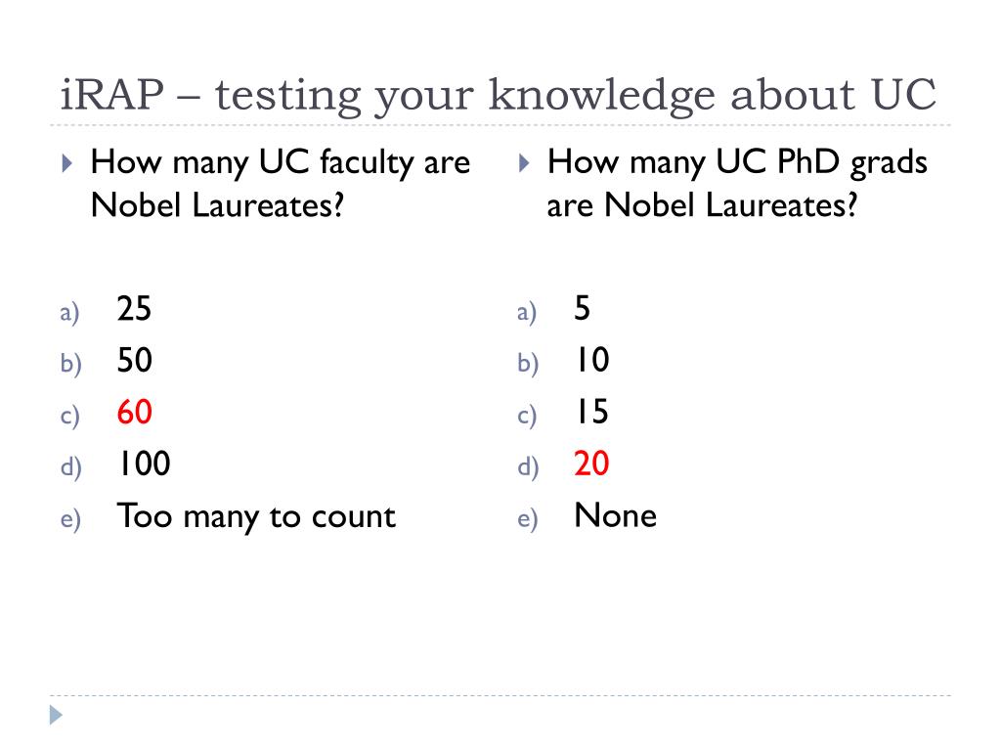Viewport: 1001px width, 751px height.
Task: Pick the 50 answer option
Action: pos(135,362)
